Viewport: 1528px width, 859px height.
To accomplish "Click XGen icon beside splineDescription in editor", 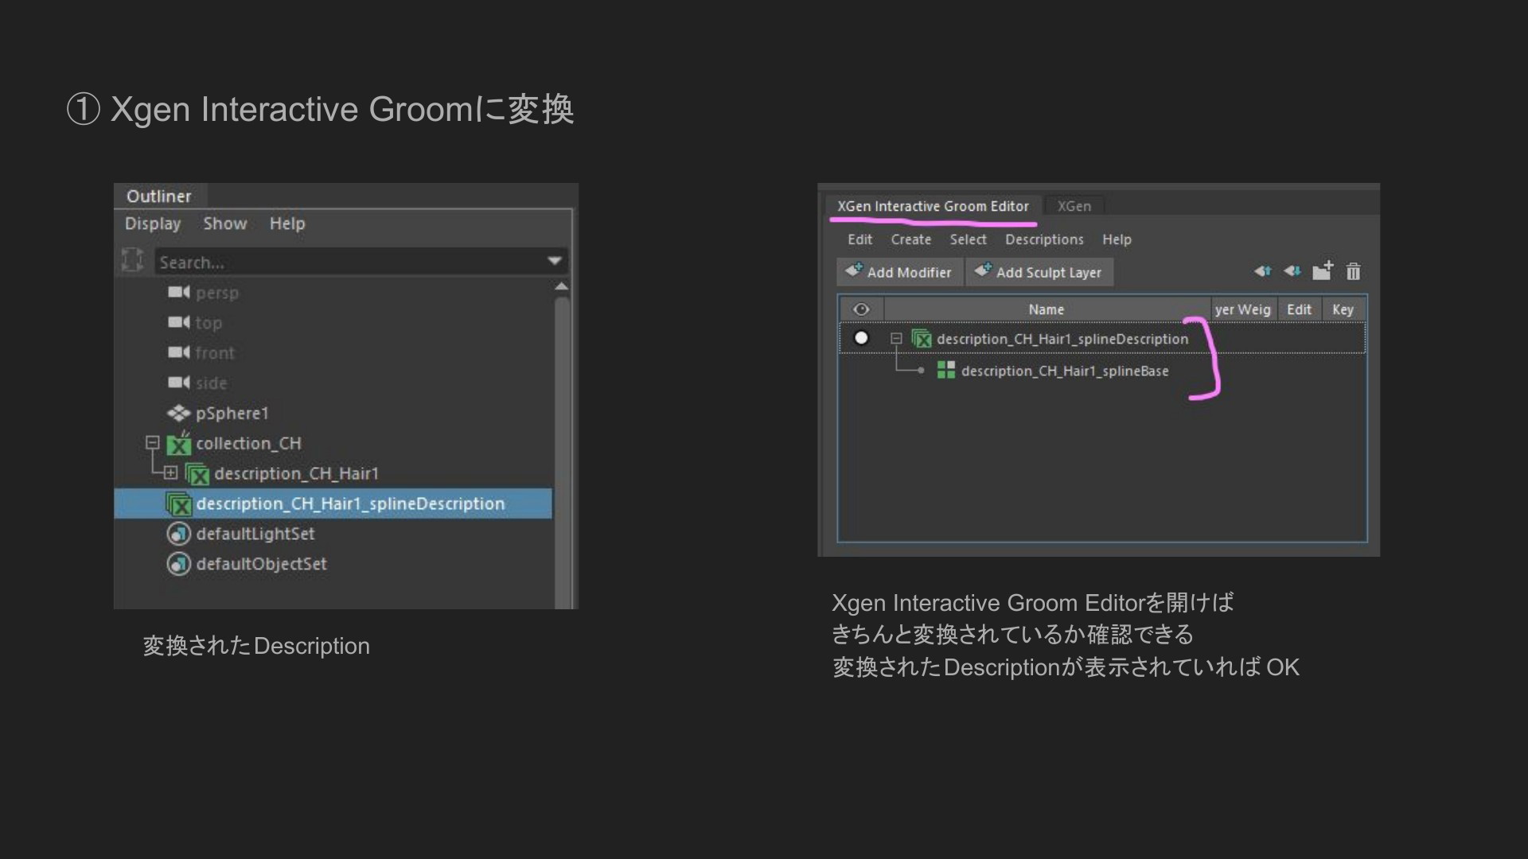I will click(922, 339).
